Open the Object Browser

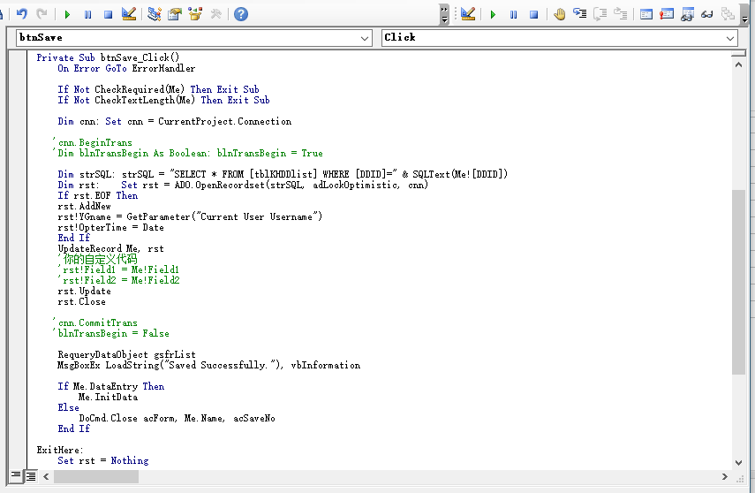click(x=195, y=14)
